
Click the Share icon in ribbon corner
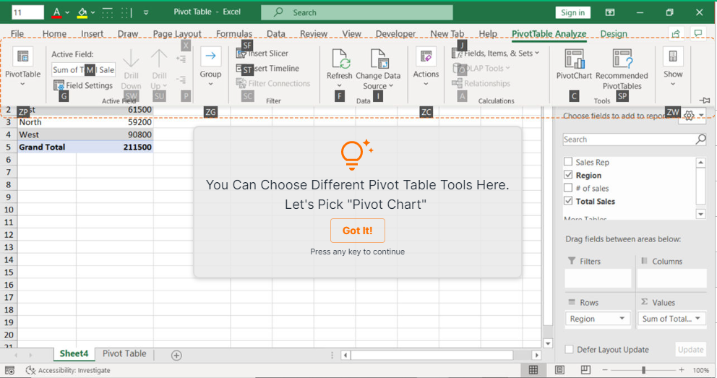click(676, 33)
